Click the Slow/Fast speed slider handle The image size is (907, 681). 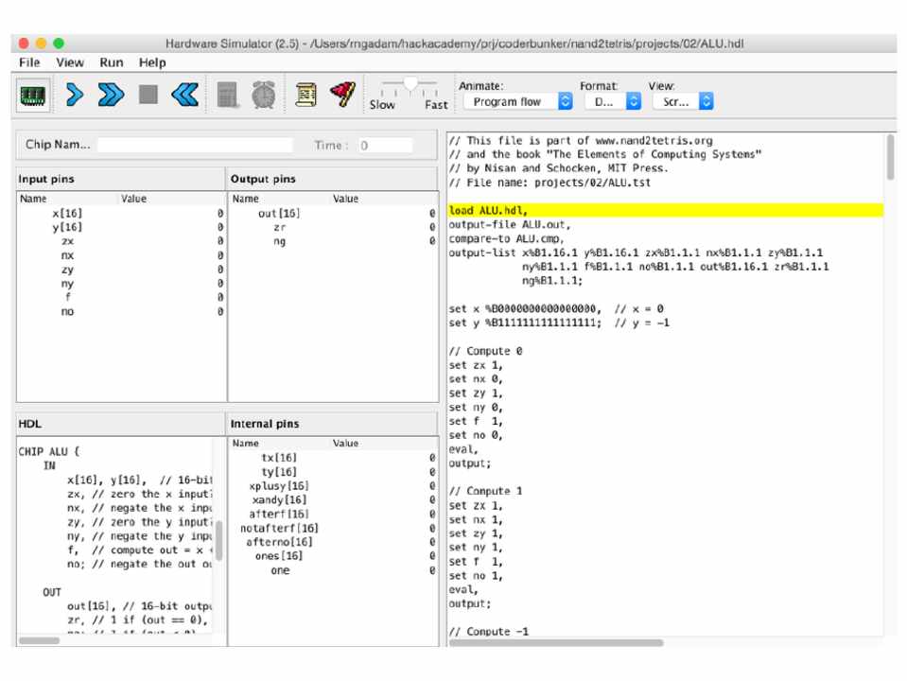tap(410, 85)
